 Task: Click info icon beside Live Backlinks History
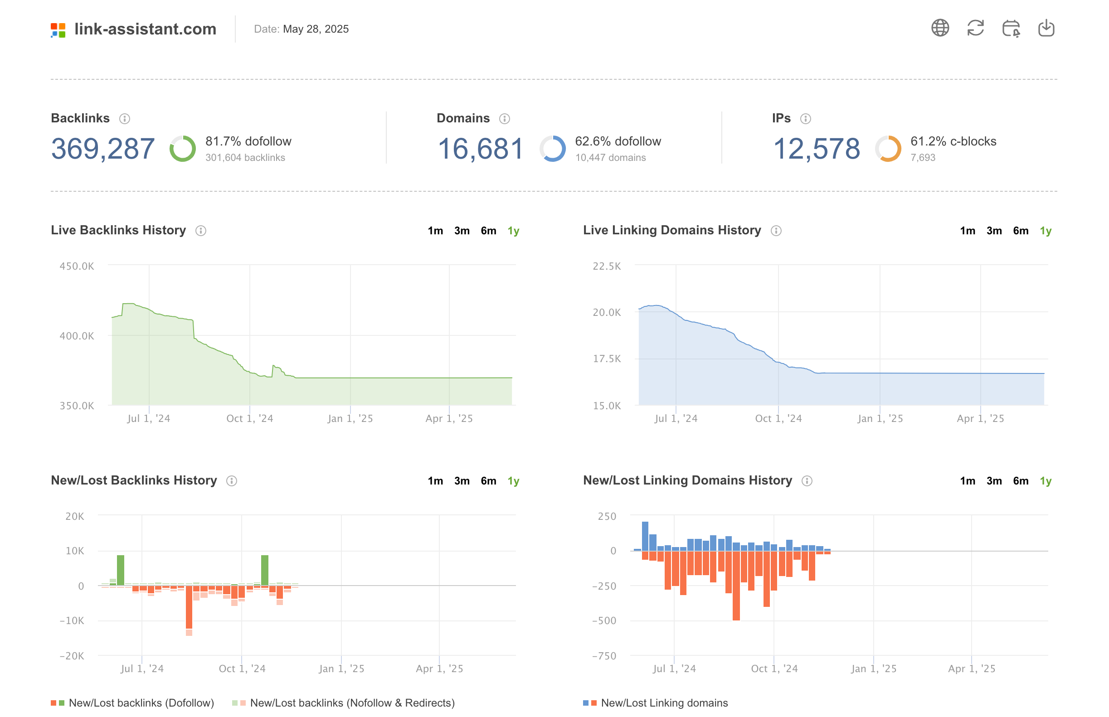pos(201,230)
